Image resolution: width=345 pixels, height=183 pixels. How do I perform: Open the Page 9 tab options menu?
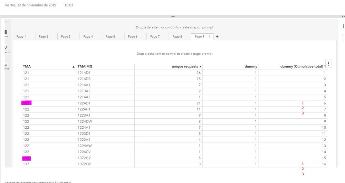point(210,37)
